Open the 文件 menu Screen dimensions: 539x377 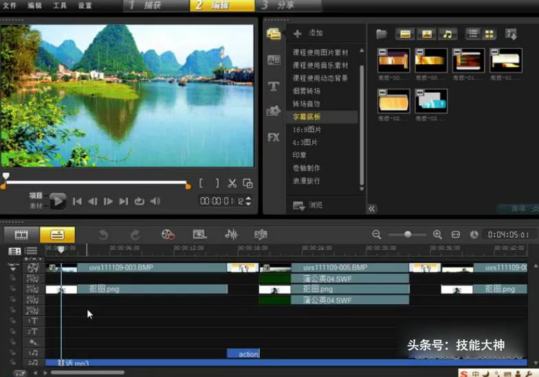[x=10, y=6]
